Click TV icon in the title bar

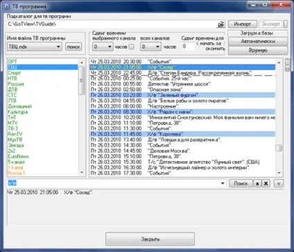coord(6,6)
